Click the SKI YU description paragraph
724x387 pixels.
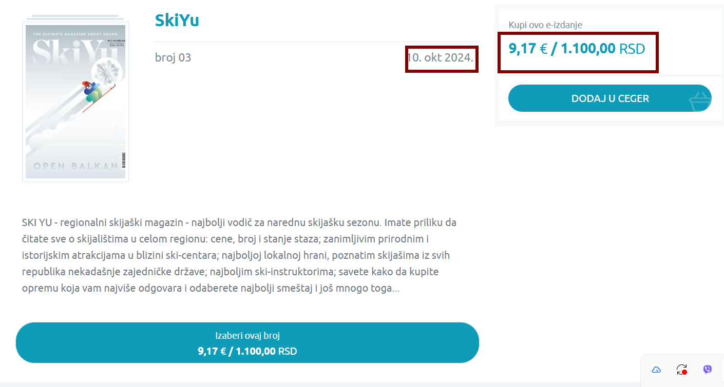pos(239,255)
